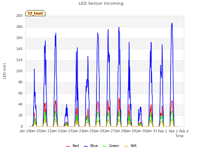The width and height of the screenshot is (203, 152).
Task: Click the Time x-axis label
Action: tap(180, 136)
